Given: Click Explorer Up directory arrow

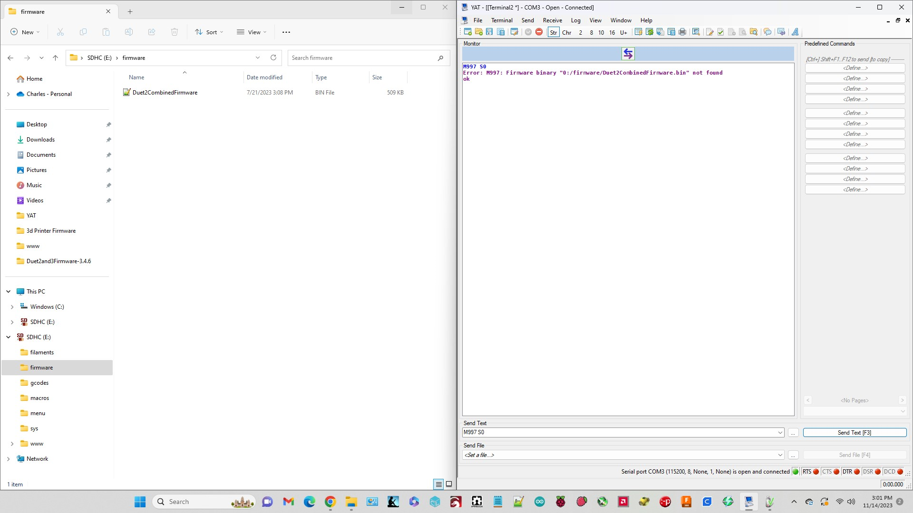Looking at the screenshot, I should pyautogui.click(x=55, y=58).
